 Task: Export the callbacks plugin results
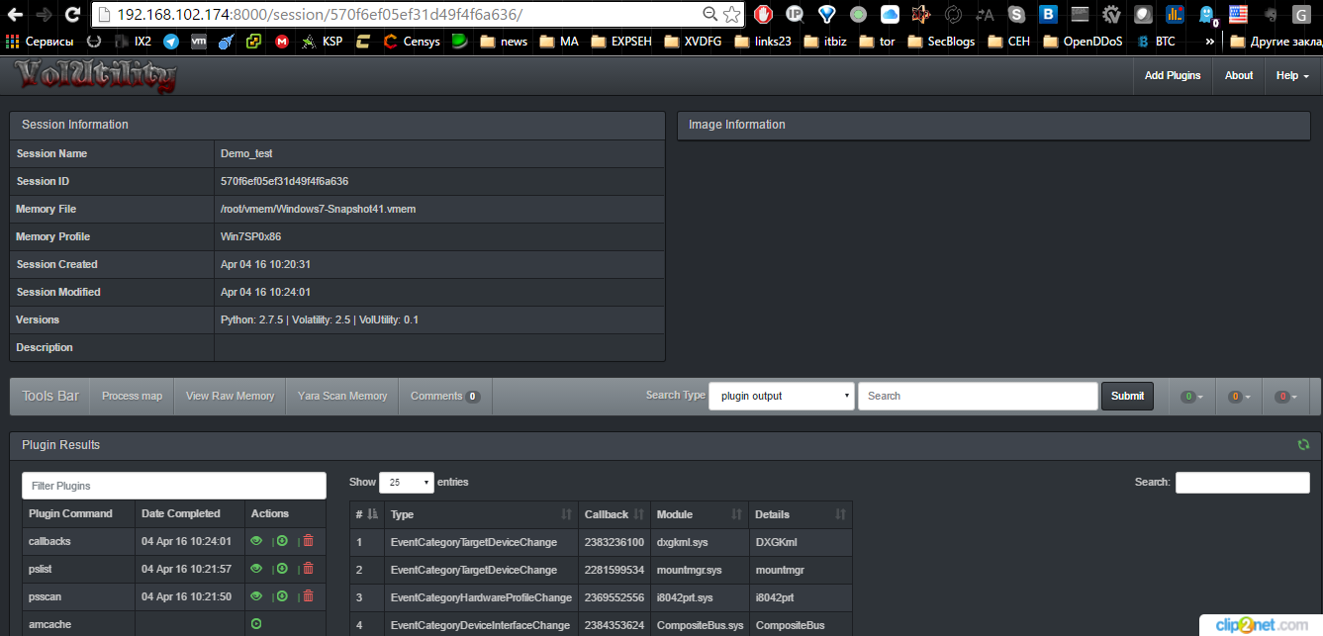[x=282, y=541]
